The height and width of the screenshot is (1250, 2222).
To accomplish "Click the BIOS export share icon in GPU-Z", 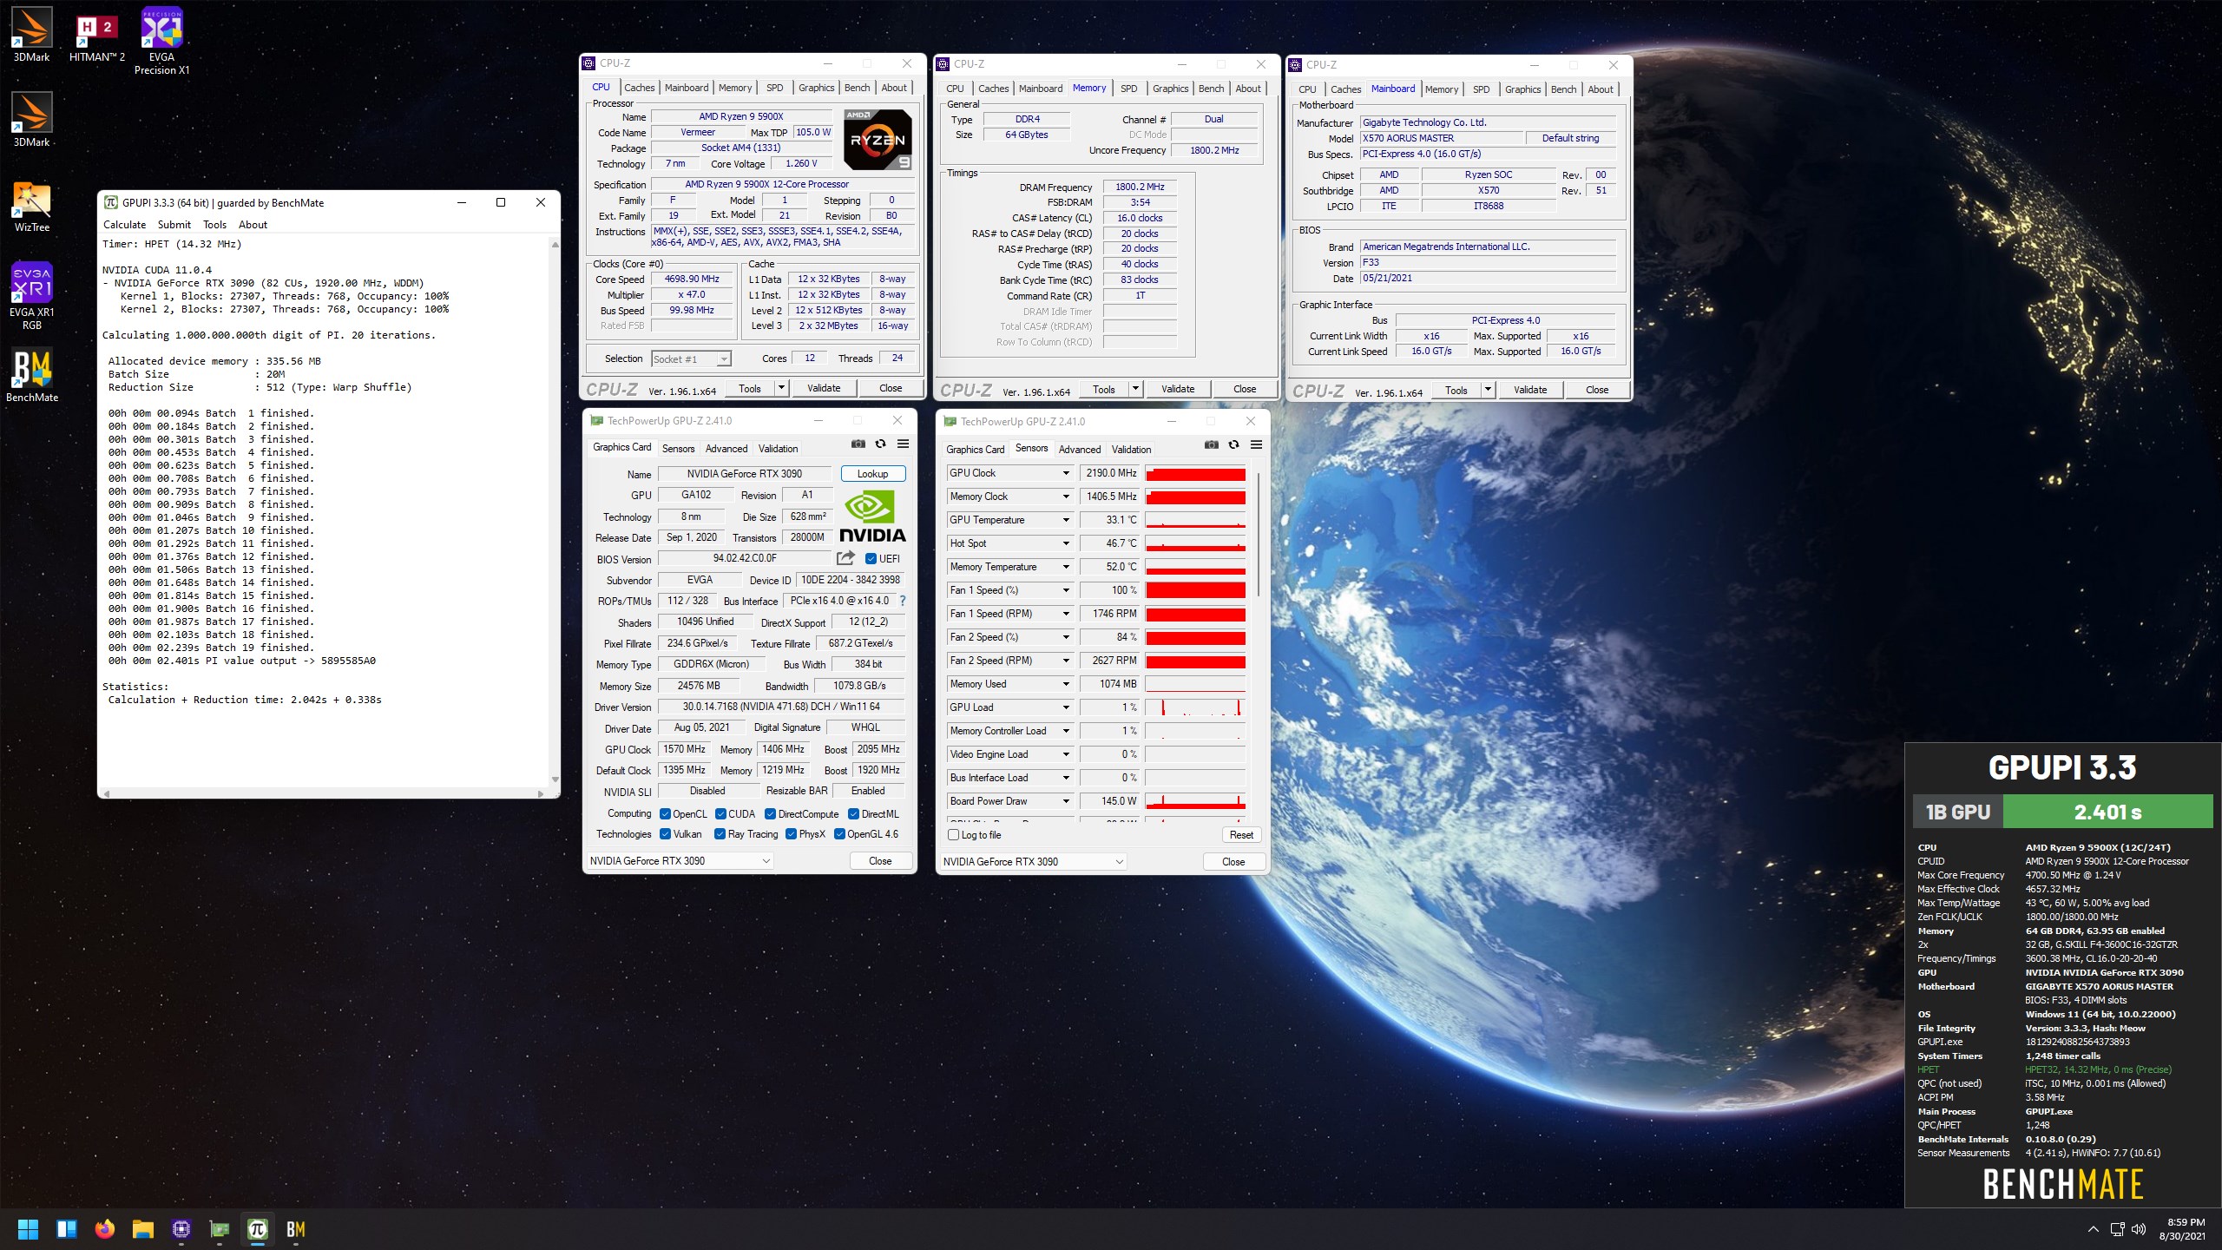I will (845, 558).
